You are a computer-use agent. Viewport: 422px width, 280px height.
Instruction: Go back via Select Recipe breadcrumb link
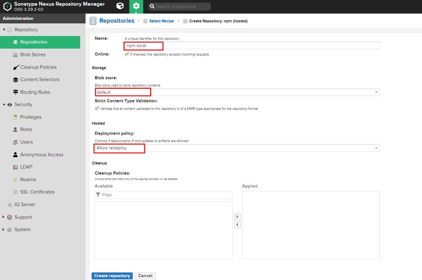(162, 21)
